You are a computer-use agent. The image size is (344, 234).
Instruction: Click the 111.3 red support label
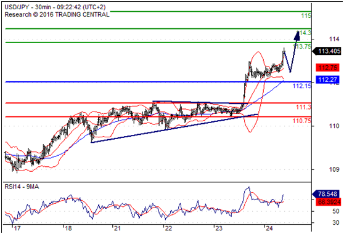coord(303,107)
